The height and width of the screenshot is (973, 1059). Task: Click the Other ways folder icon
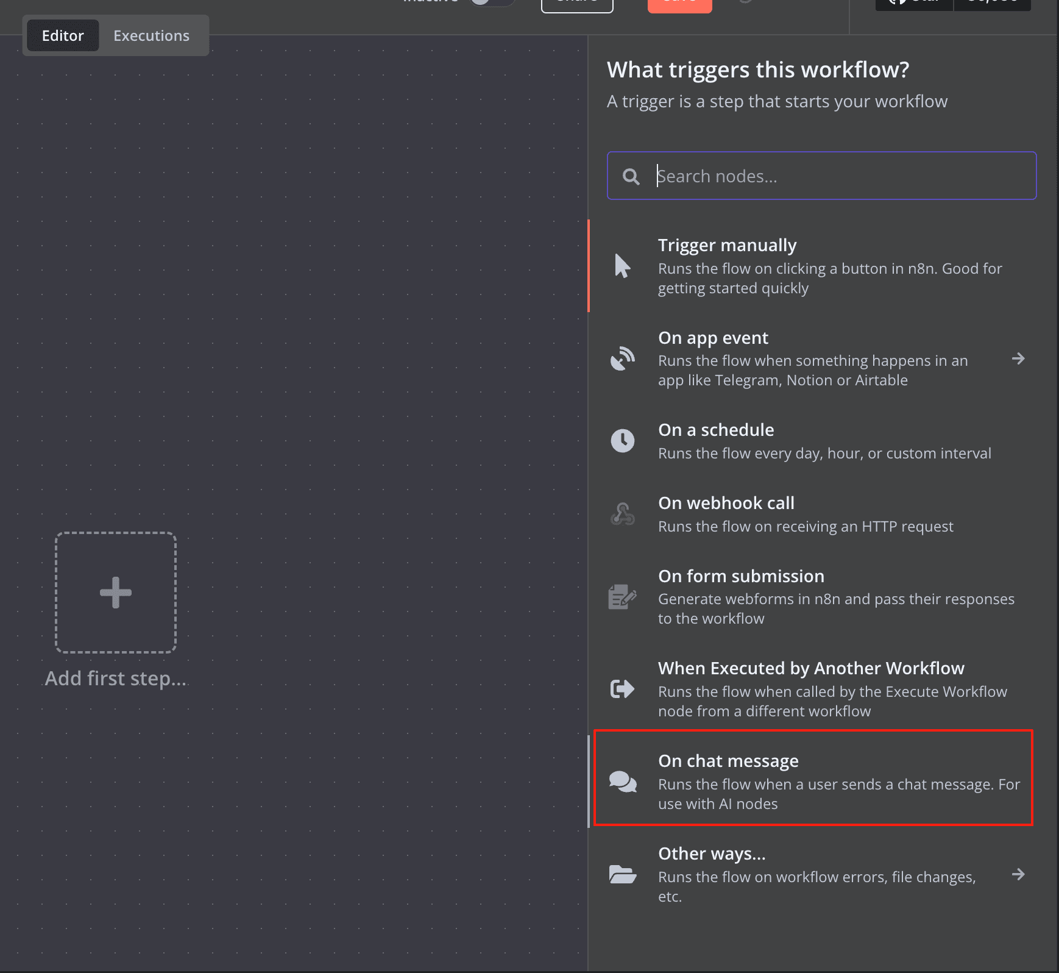(622, 874)
